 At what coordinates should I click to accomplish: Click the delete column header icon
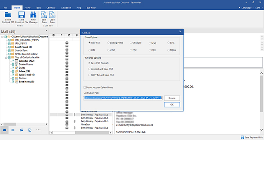tap(54, 35)
